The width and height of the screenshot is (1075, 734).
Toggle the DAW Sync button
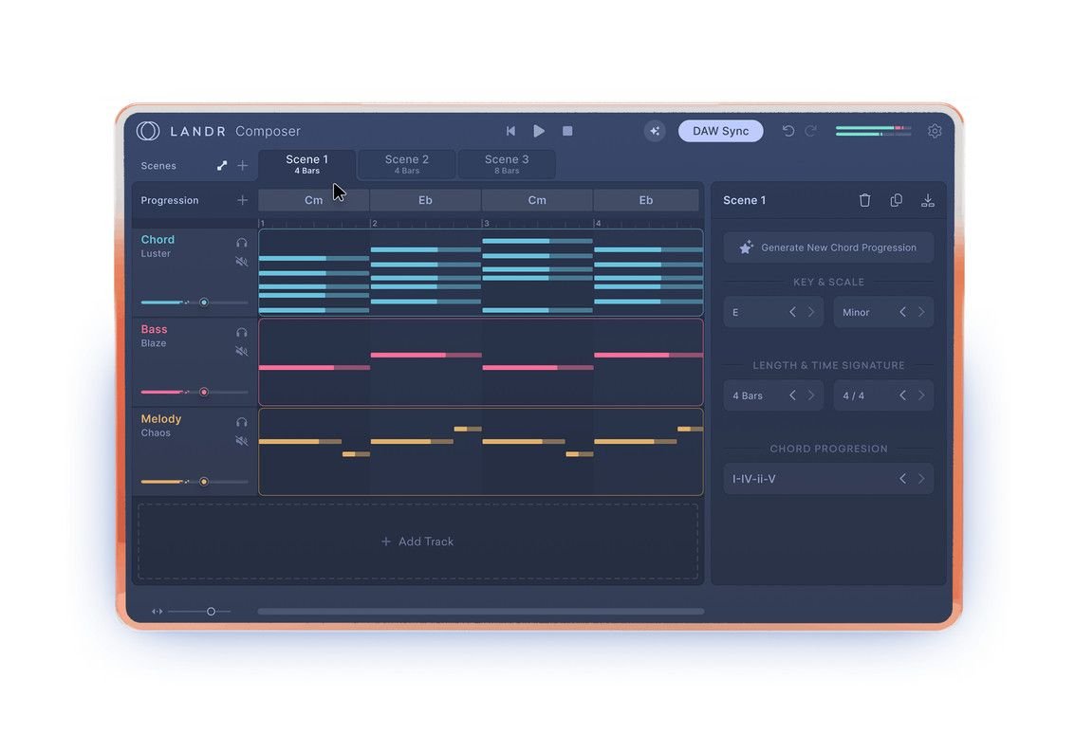720,131
